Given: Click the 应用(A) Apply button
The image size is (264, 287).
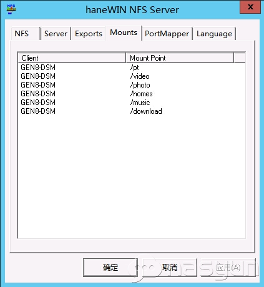Looking at the screenshot, I should coord(228,268).
